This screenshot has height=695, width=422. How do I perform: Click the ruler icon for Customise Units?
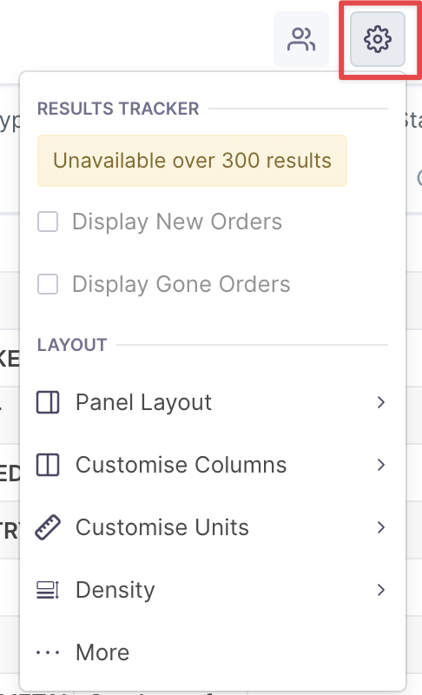48,527
